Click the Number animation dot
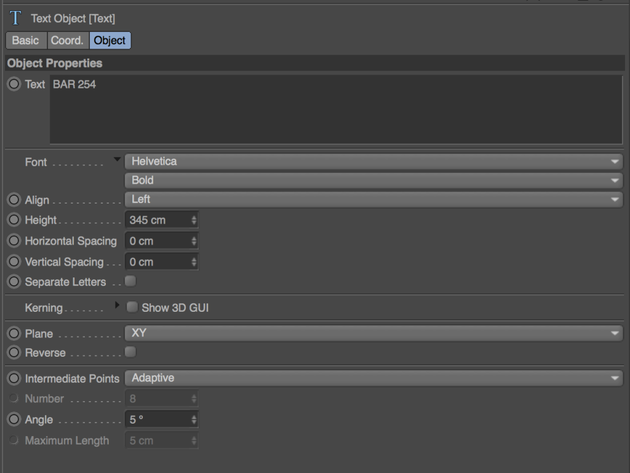This screenshot has width=630, height=473. [14, 398]
